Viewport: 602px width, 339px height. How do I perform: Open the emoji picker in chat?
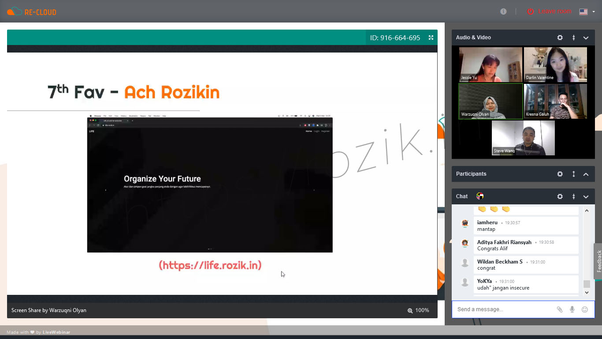(585, 309)
